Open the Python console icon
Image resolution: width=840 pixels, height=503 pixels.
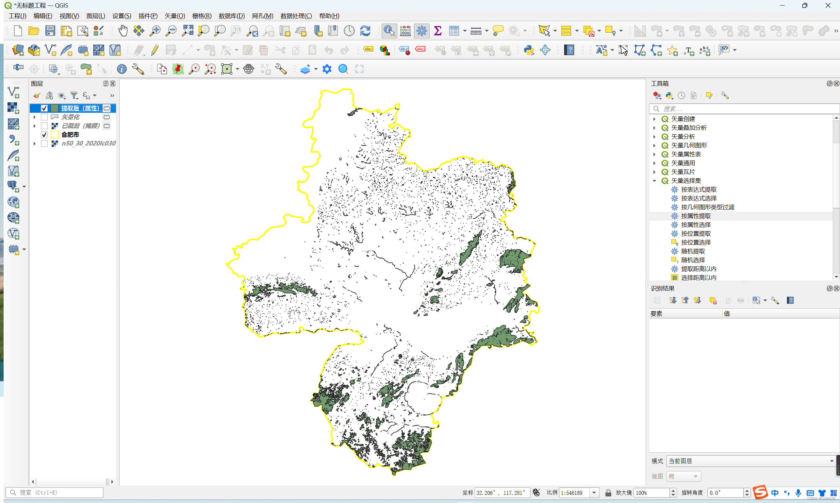(529, 50)
